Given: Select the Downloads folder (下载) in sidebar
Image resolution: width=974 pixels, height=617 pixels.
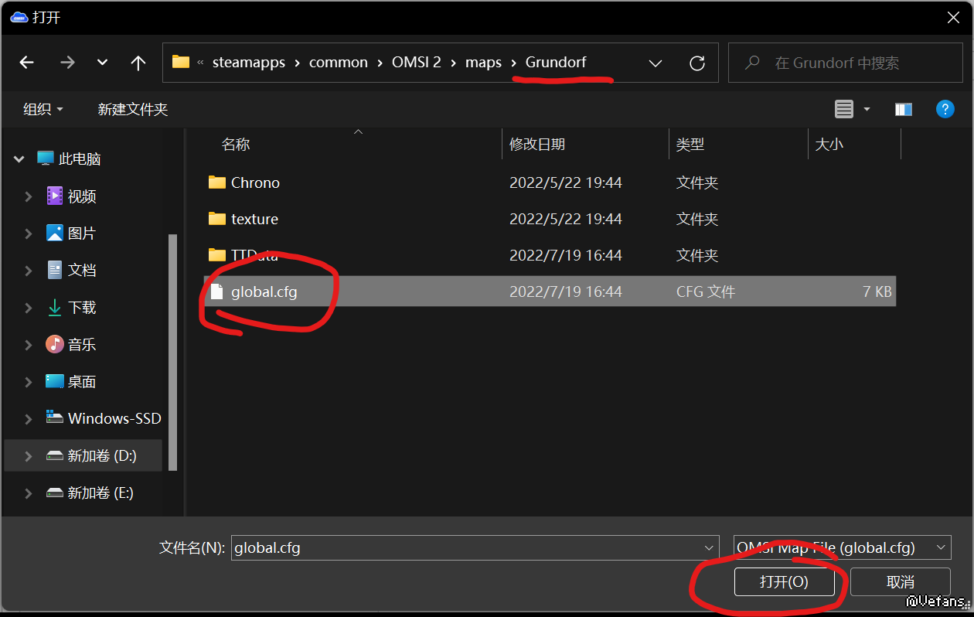Looking at the screenshot, I should (81, 308).
